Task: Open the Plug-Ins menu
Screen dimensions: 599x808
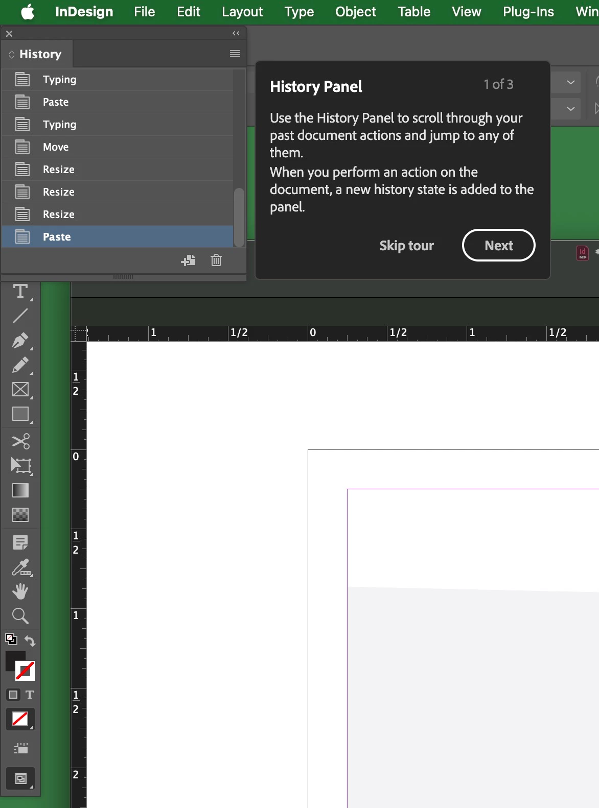Action: coord(528,12)
